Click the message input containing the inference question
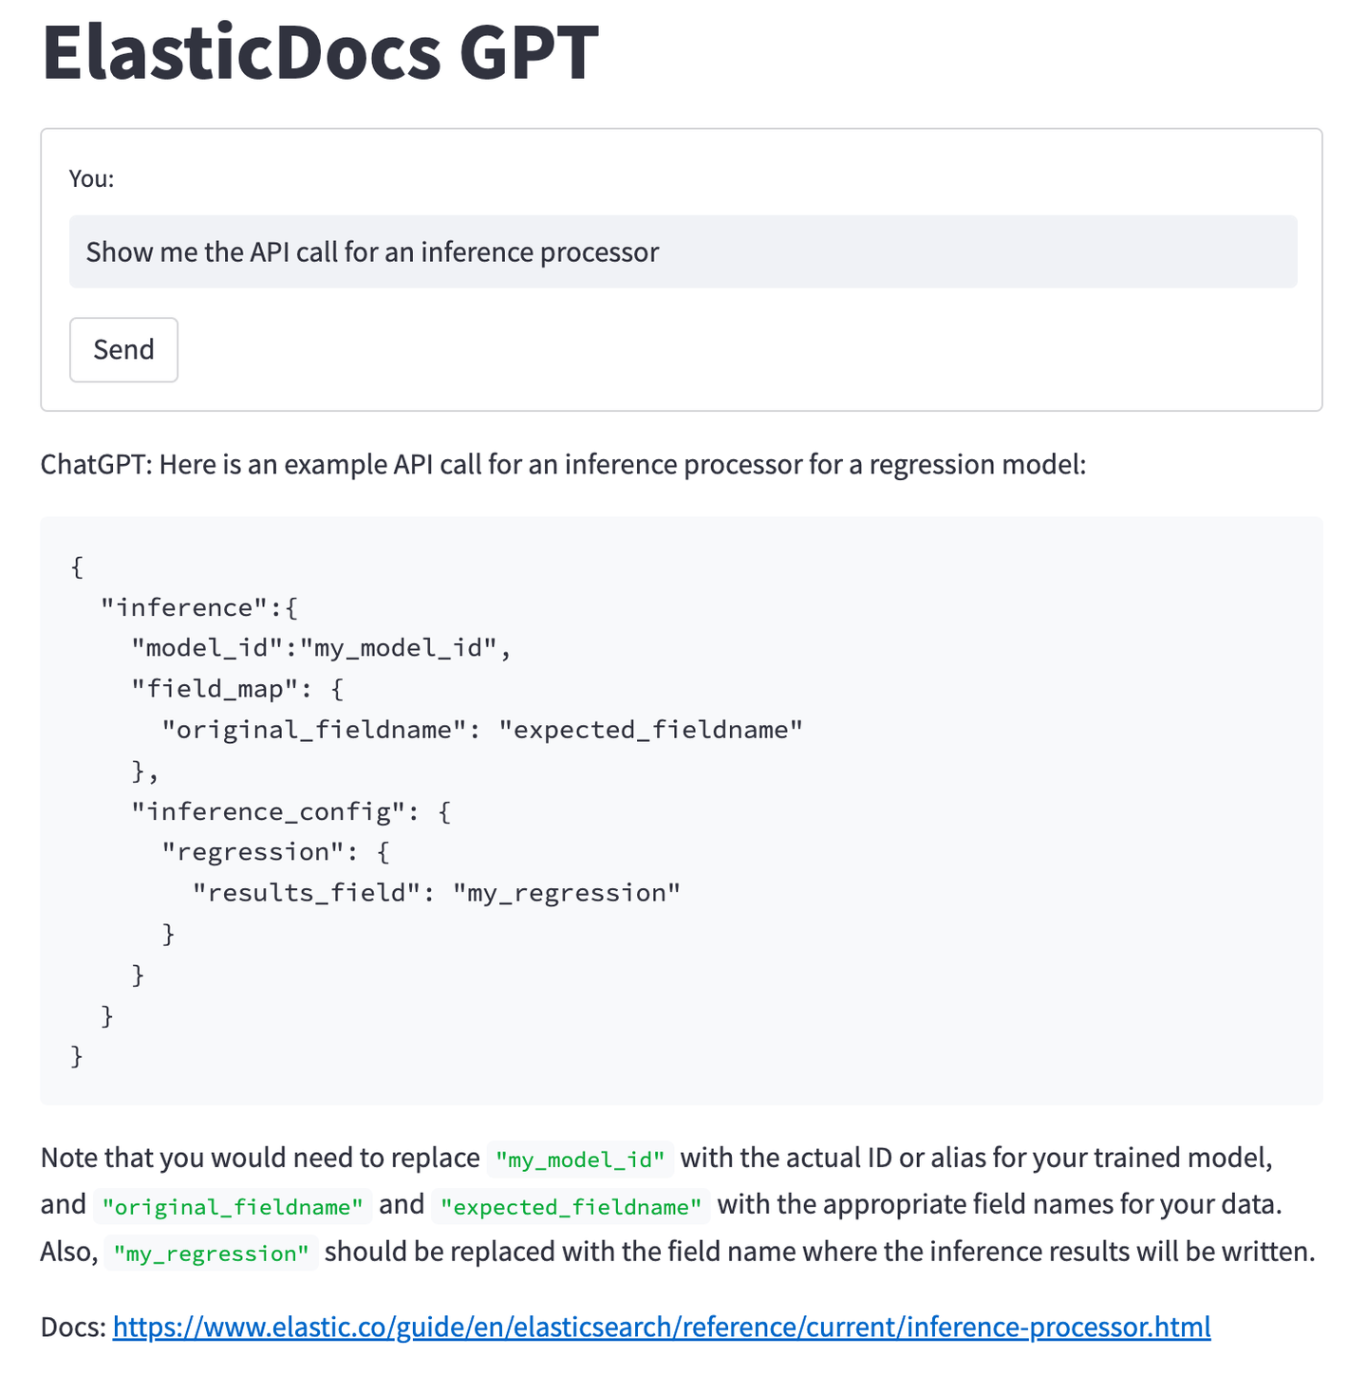Viewport: 1367px width, 1374px height. (x=683, y=251)
